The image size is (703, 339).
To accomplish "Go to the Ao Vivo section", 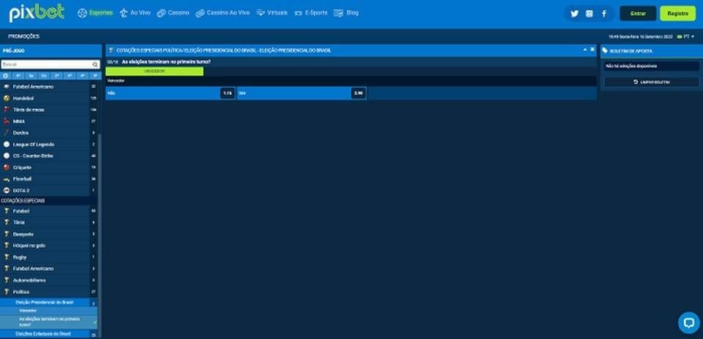I will click(135, 13).
